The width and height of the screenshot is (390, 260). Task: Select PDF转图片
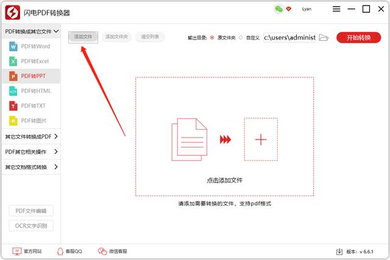(31, 121)
